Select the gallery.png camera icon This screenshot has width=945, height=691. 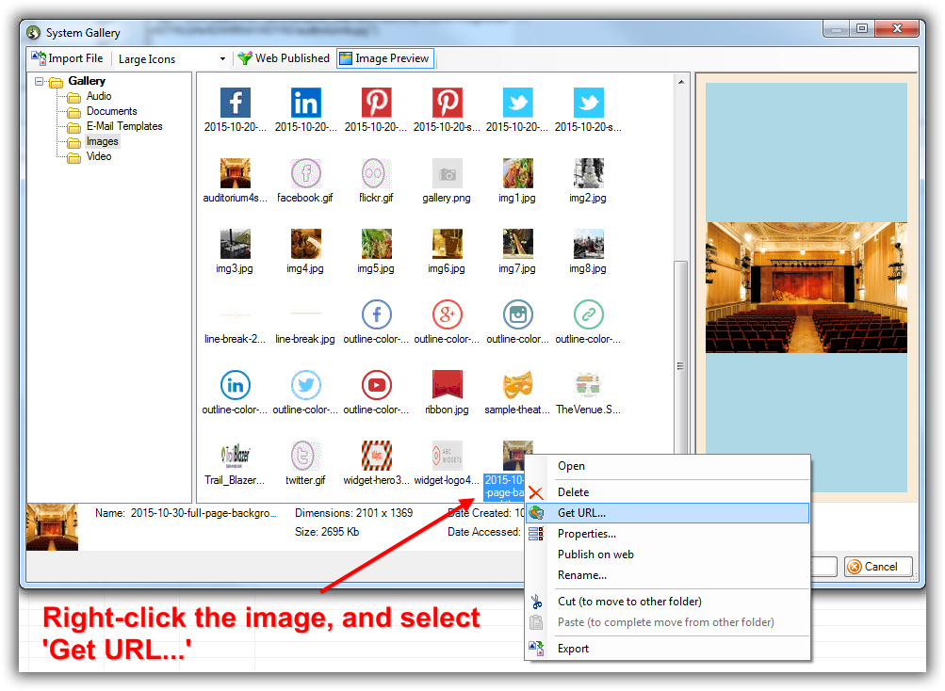pyautogui.click(x=447, y=174)
